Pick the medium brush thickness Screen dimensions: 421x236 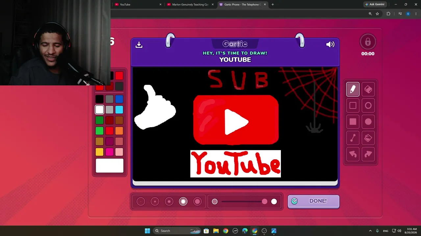click(x=169, y=202)
